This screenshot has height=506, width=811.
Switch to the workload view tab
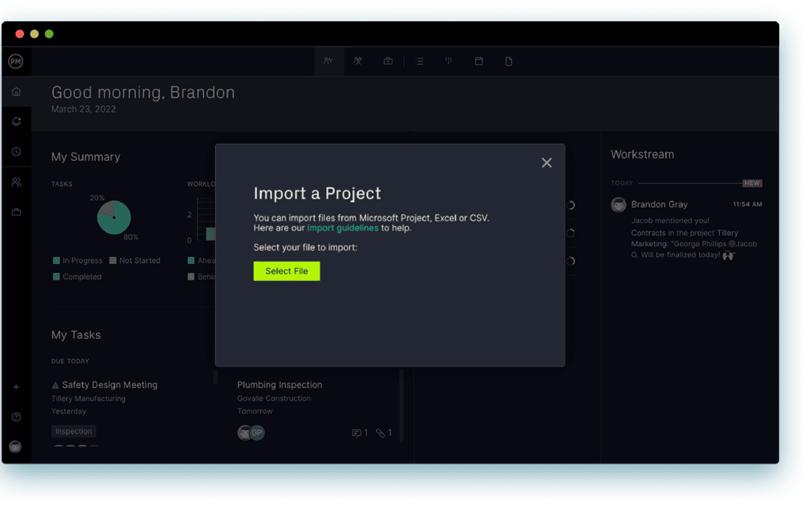pos(358,61)
